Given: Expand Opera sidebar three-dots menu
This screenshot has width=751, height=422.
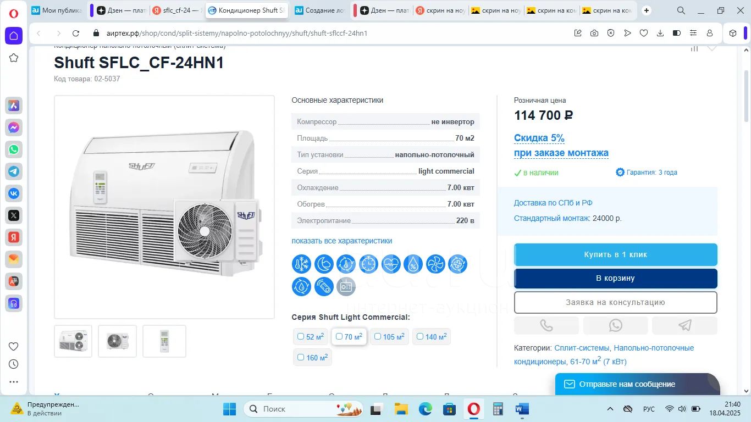Looking at the screenshot, I should click(14, 382).
